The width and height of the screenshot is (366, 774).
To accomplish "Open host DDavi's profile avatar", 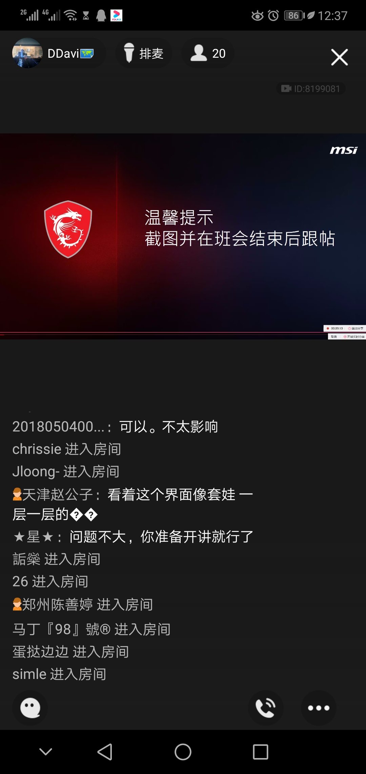I will point(27,53).
